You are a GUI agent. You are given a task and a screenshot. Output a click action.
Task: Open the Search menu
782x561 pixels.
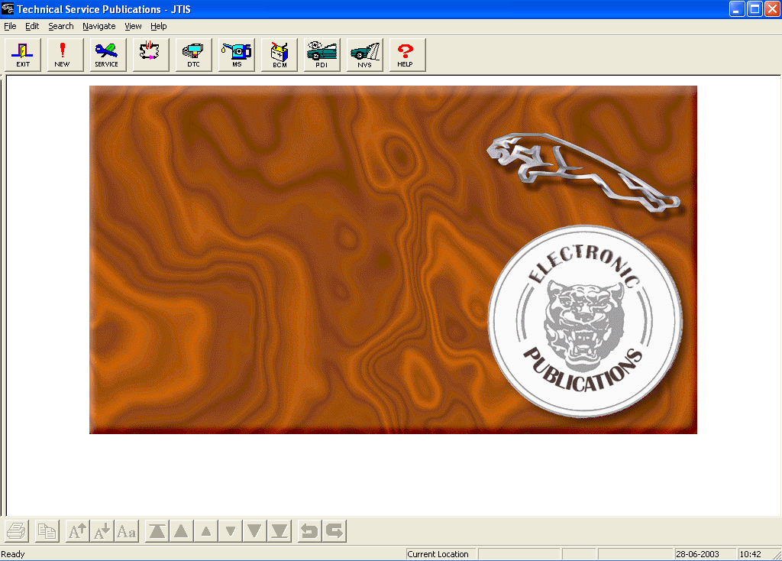[x=61, y=26]
